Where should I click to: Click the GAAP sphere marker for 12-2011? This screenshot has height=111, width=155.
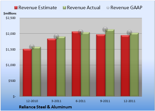tap(129, 32)
